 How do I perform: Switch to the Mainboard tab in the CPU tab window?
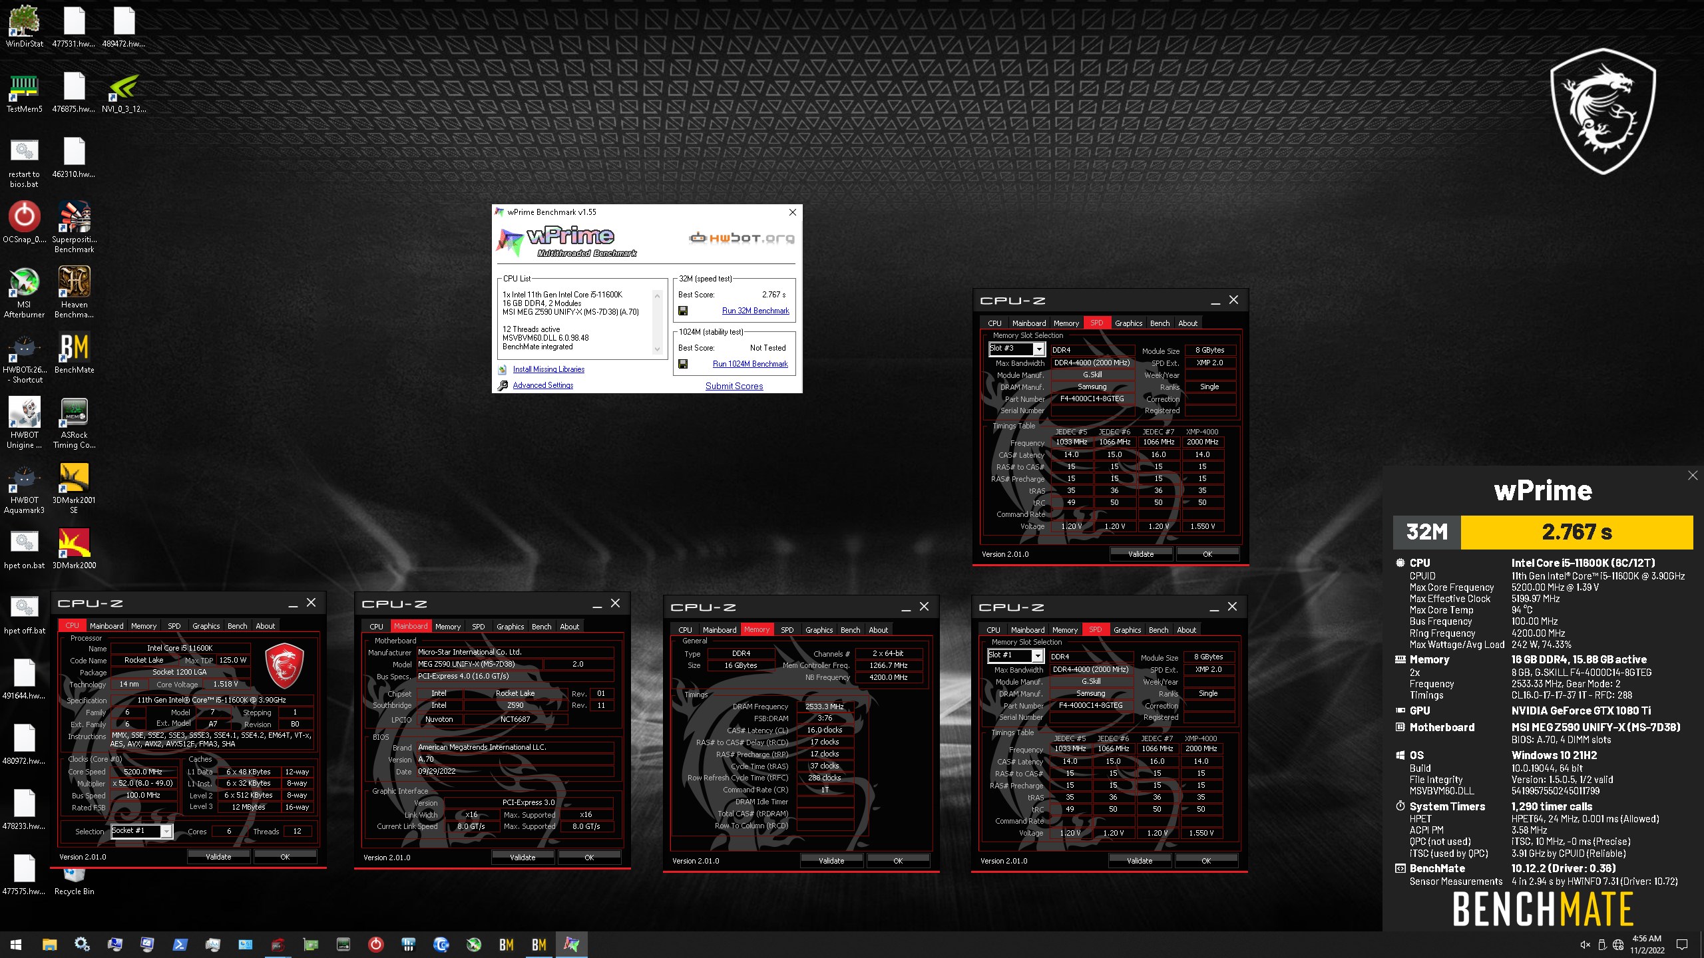106,626
